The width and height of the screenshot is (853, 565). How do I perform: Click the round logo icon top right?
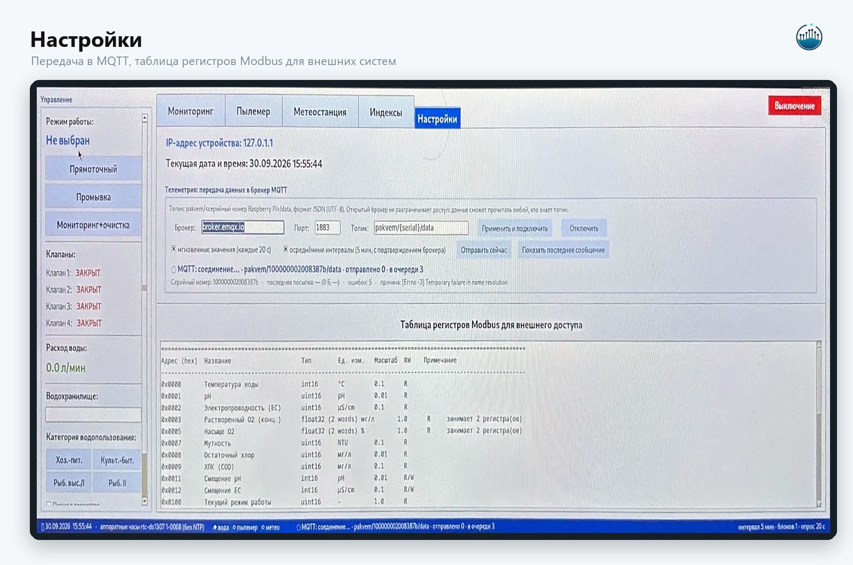[x=809, y=37]
